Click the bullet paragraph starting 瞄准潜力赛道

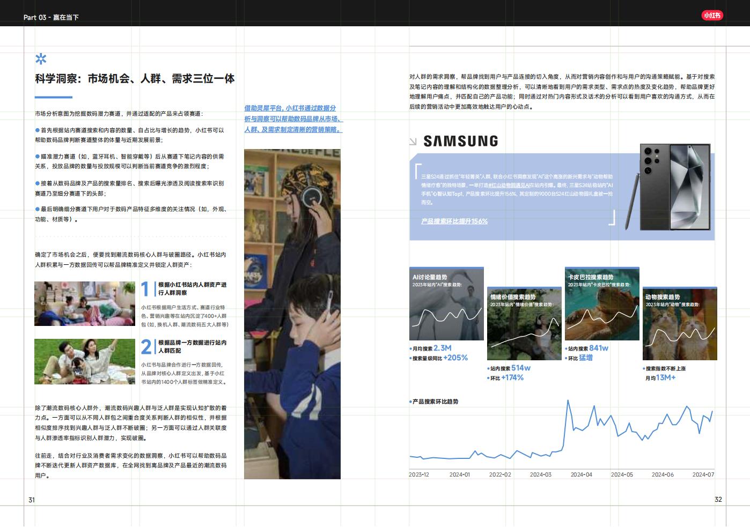click(130, 161)
